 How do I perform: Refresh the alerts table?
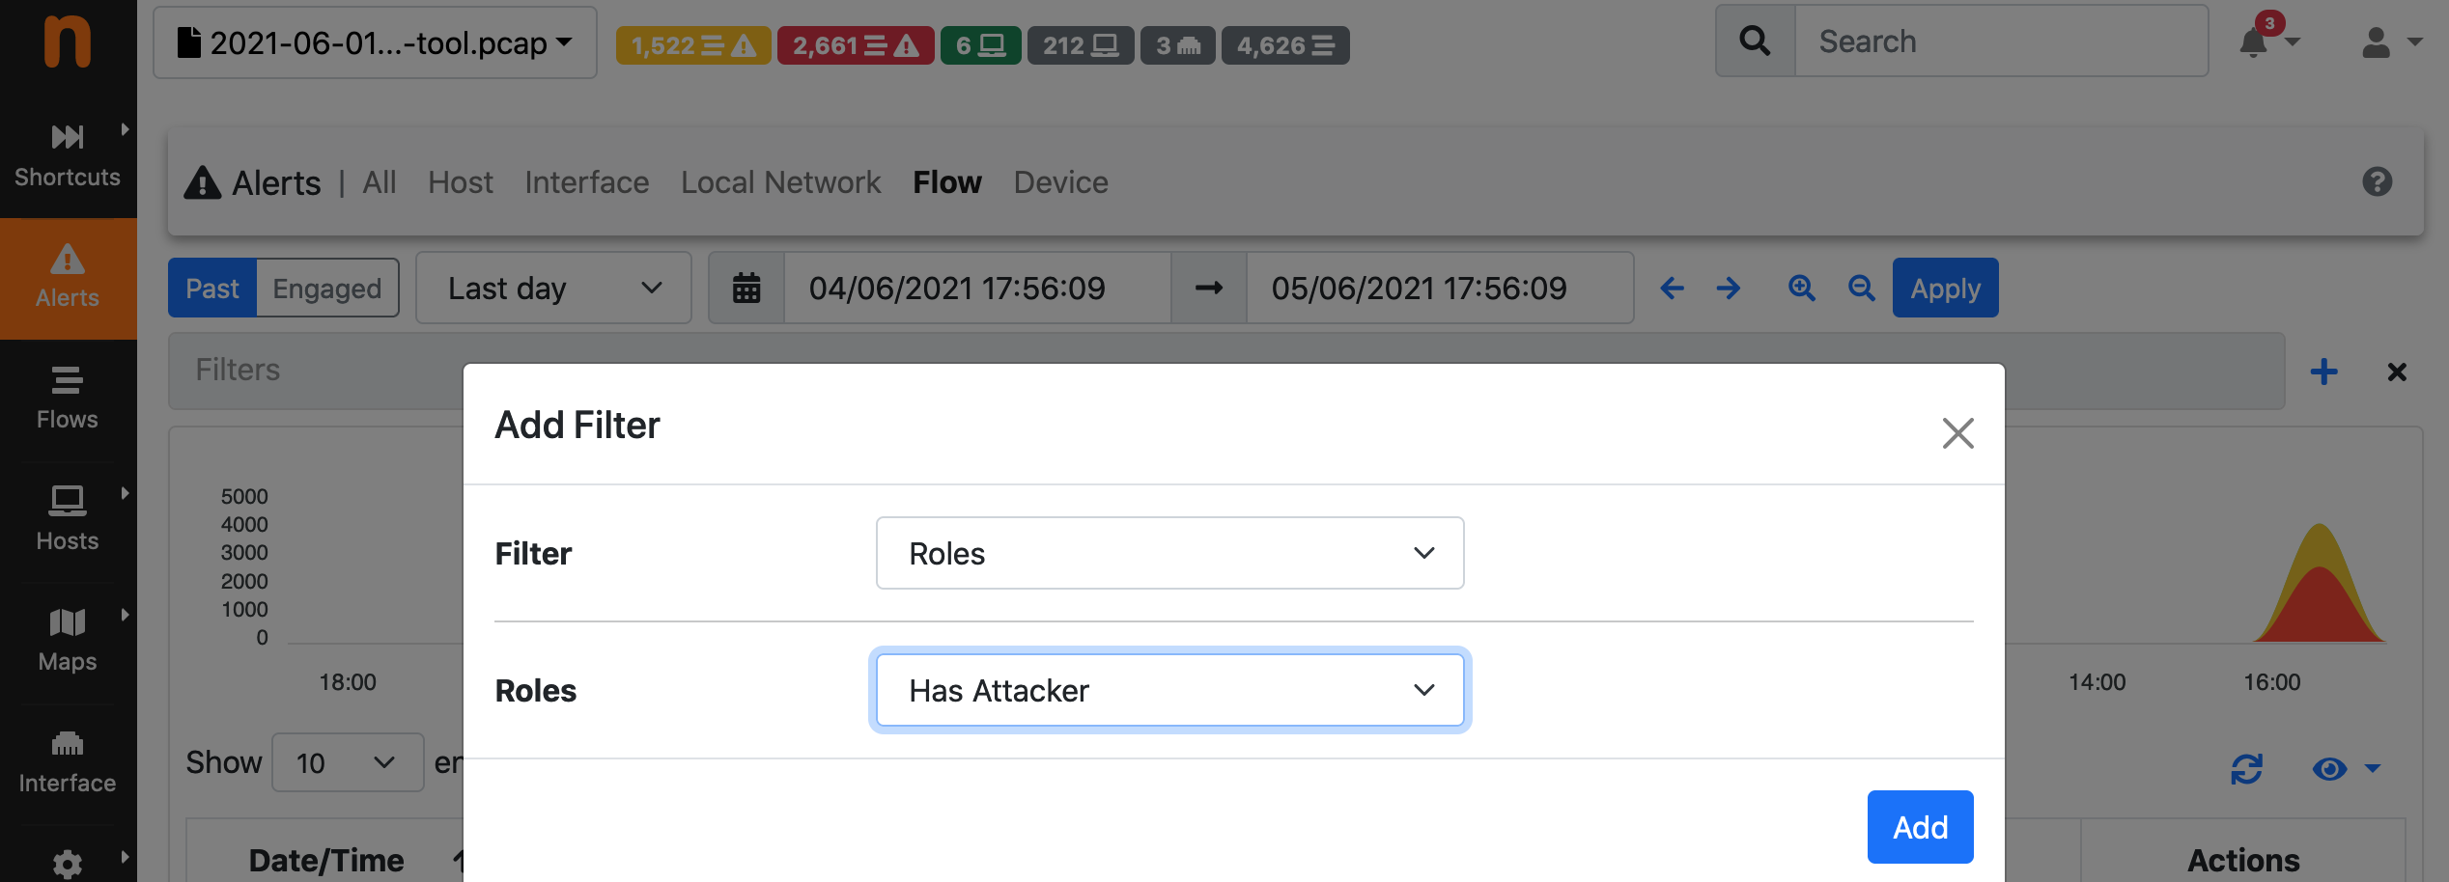point(2246,768)
